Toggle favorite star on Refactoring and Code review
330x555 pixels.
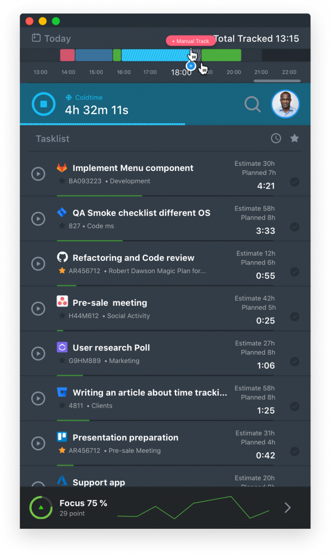coord(62,271)
